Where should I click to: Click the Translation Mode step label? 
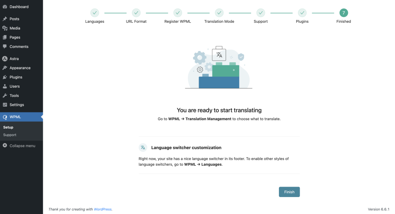(x=219, y=22)
